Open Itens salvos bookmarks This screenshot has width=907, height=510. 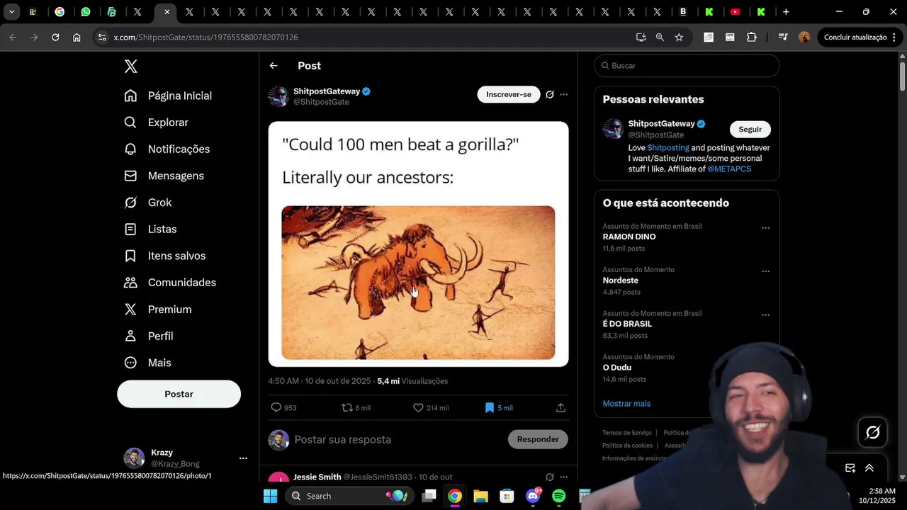[x=164, y=256]
